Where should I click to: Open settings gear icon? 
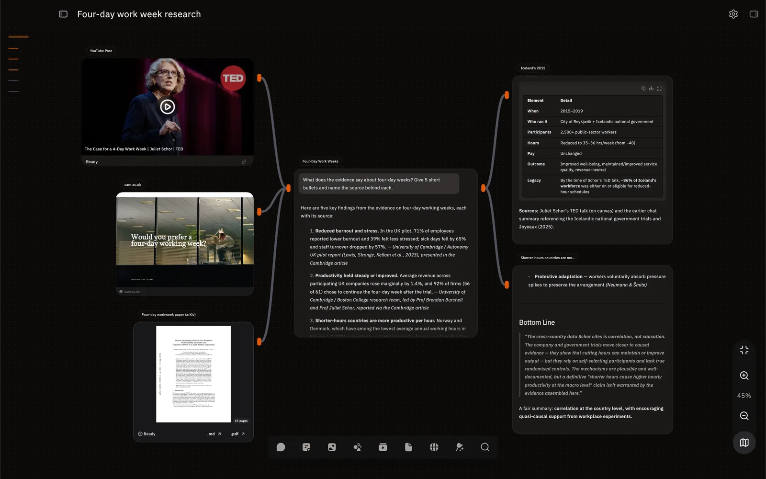tap(733, 14)
